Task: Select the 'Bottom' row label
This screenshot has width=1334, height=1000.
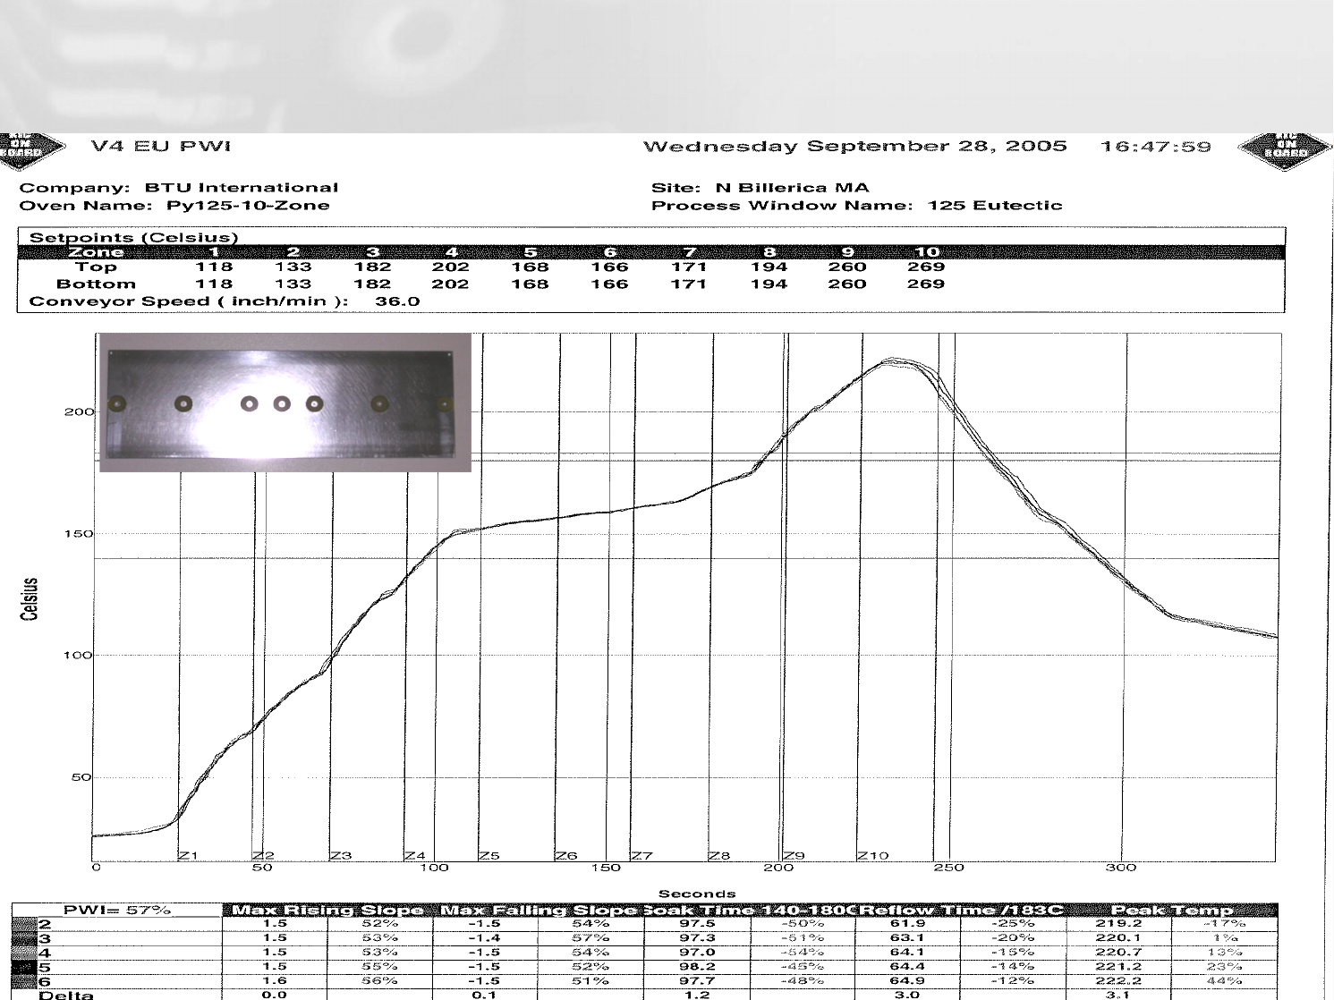Action: tap(96, 284)
